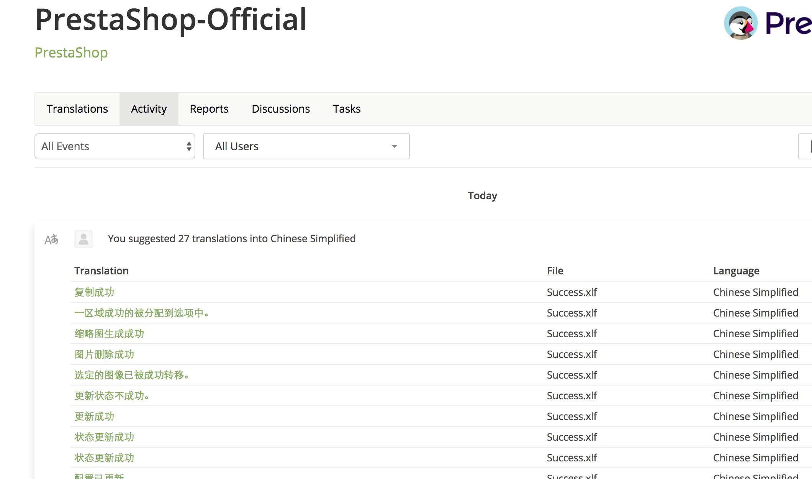Open the user avatar next to suggestion summary

click(x=83, y=239)
